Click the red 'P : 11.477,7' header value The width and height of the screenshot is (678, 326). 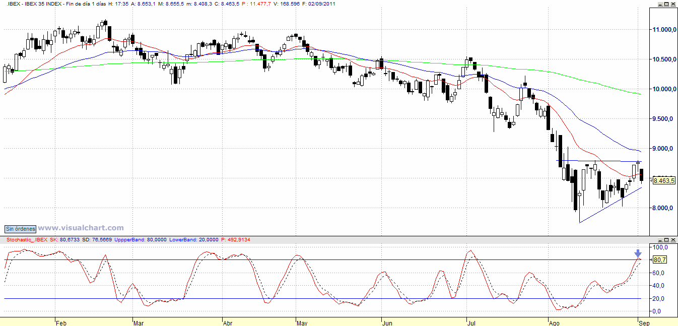pyautogui.click(x=257, y=4)
